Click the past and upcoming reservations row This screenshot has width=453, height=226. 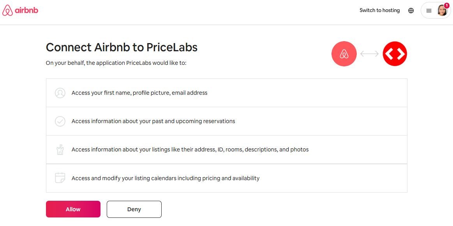click(x=227, y=121)
